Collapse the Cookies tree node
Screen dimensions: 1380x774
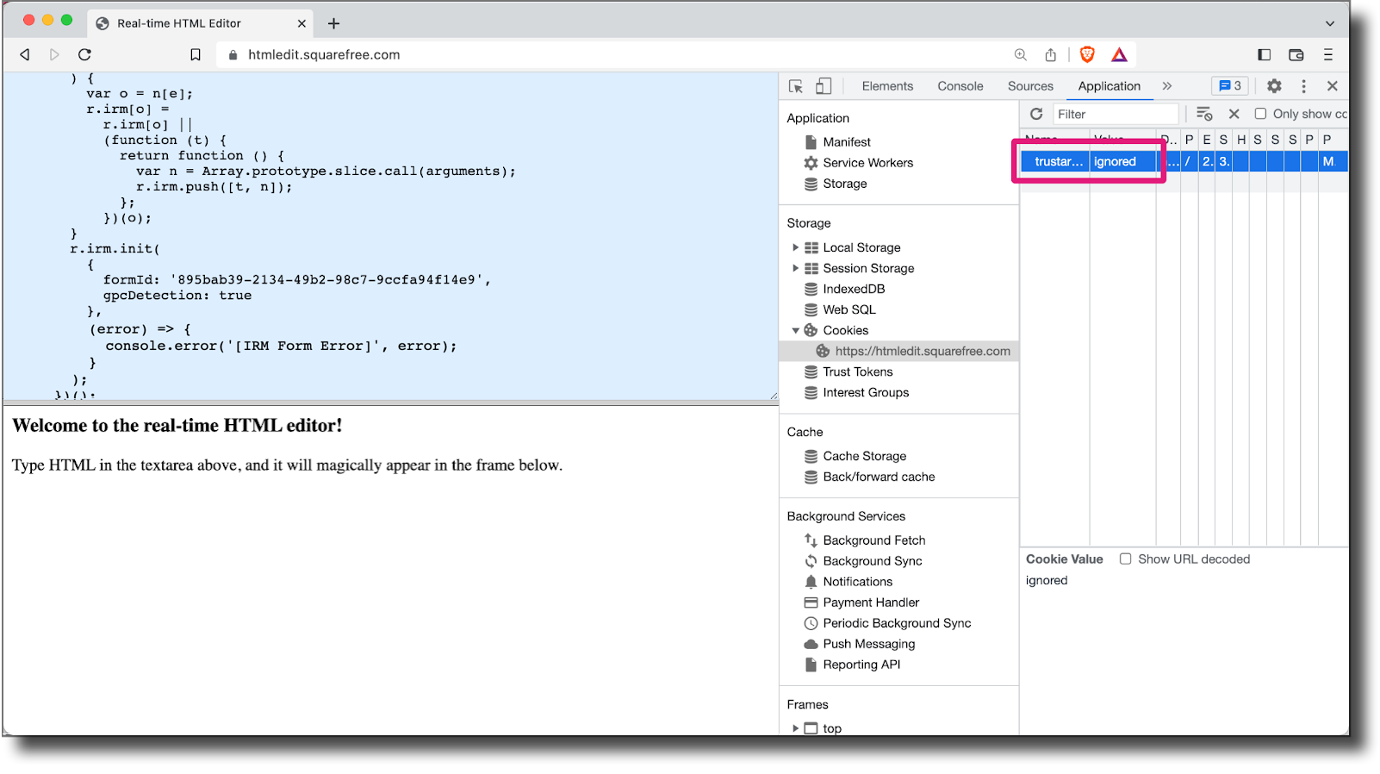795,330
